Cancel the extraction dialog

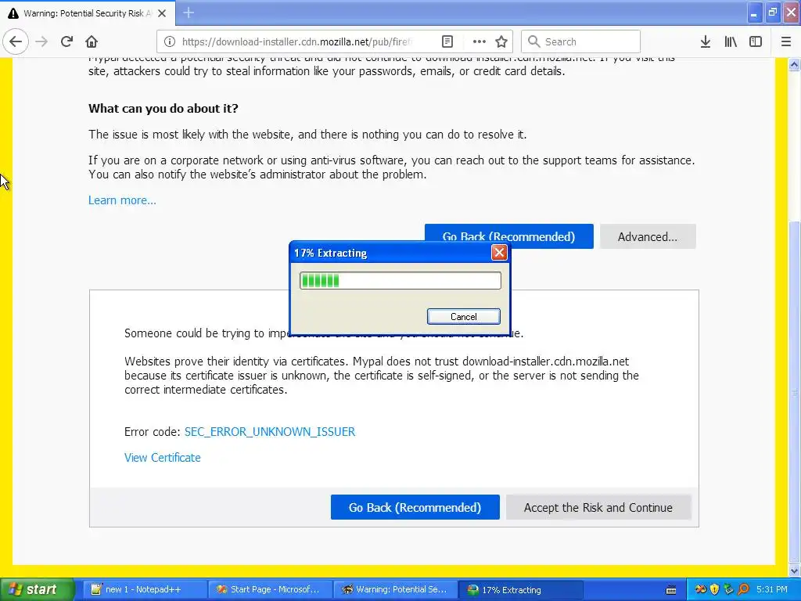[463, 316]
